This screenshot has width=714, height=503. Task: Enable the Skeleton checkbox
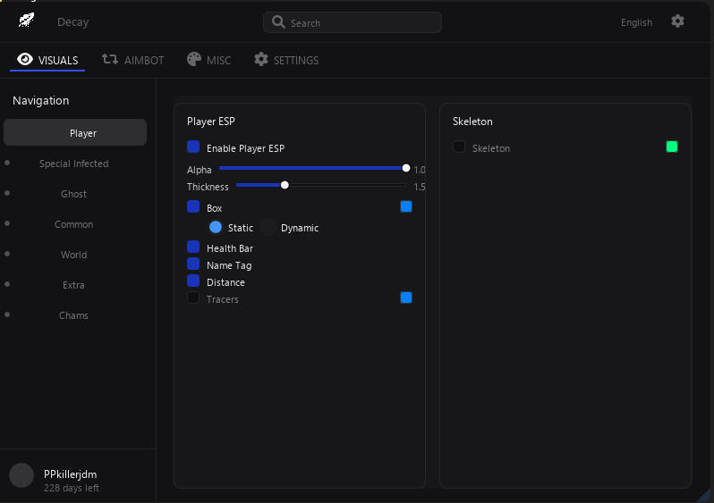459,147
